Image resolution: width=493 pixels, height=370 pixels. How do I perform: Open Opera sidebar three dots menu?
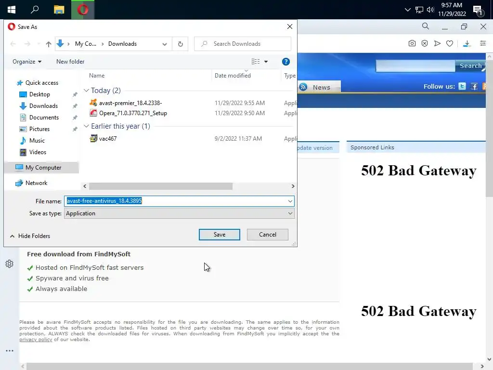pyautogui.click(x=10, y=351)
